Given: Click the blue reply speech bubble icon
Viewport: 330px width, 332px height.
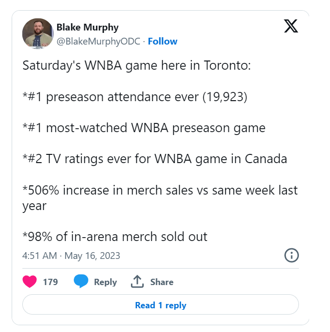Looking at the screenshot, I should tap(81, 281).
